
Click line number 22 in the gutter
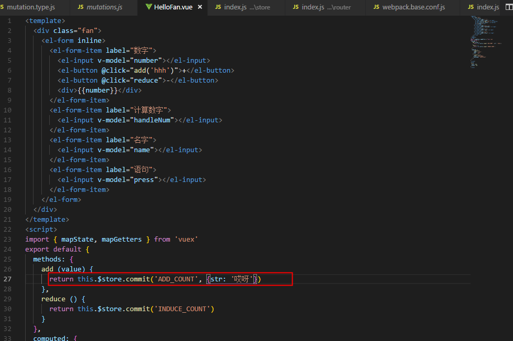point(7,230)
